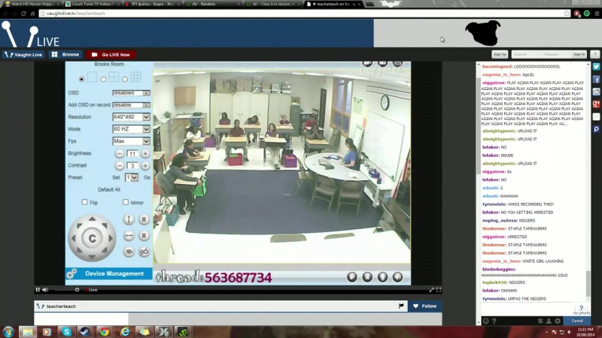This screenshot has height=338, width=602.
Task: Open the Fps Max dropdown
Action: 131,141
